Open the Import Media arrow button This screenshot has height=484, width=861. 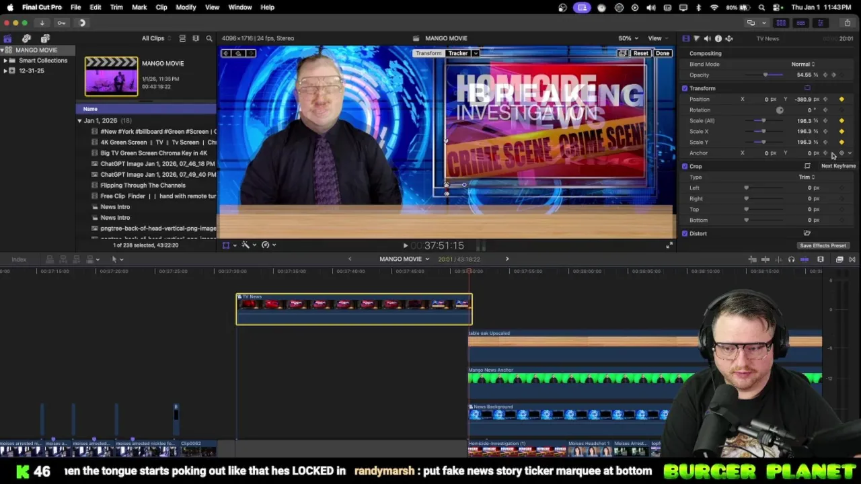42,23
